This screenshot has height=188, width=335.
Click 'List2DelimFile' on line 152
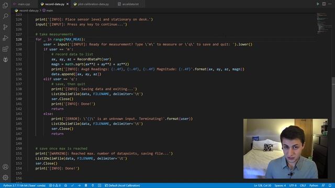[50, 158]
